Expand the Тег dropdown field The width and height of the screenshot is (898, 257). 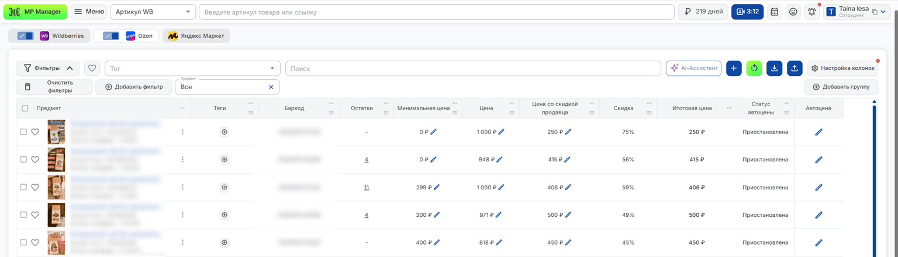pos(193,68)
